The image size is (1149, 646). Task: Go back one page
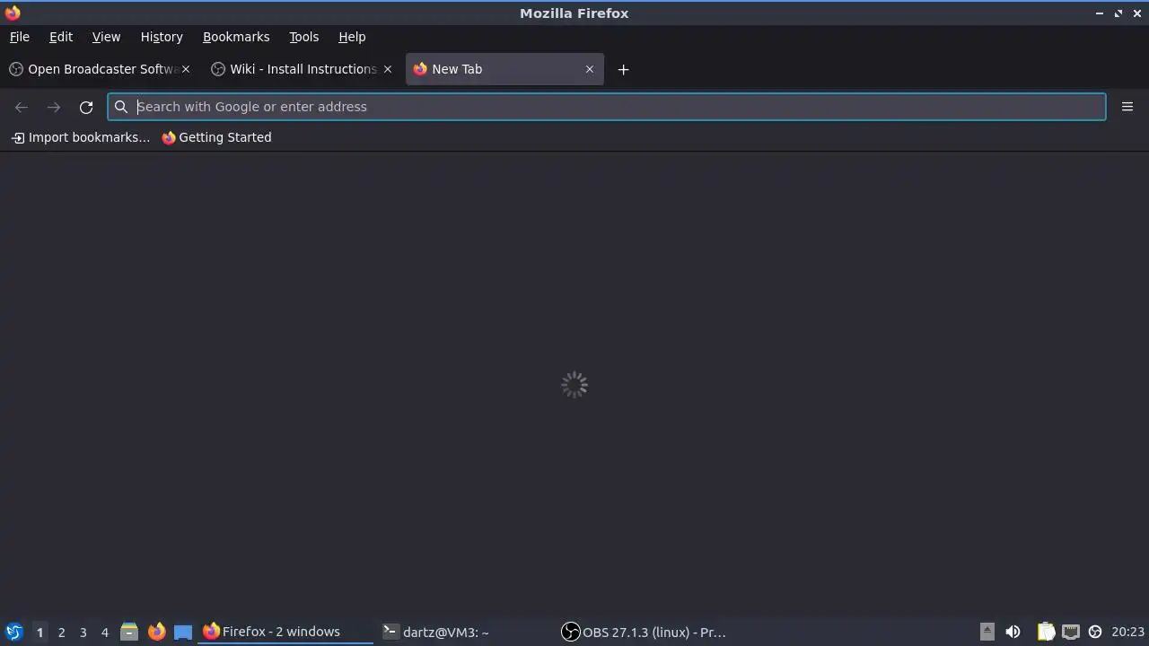point(22,107)
